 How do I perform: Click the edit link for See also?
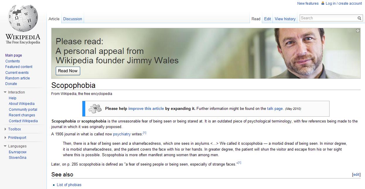coord(356,175)
